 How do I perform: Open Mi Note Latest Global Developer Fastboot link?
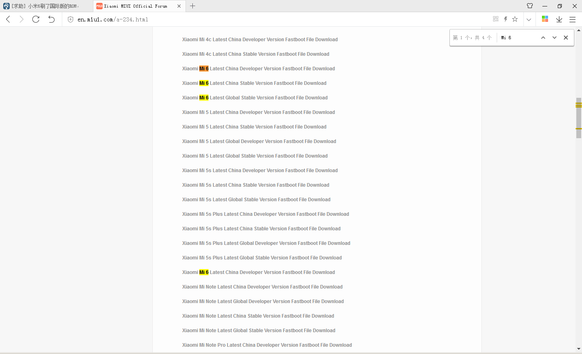click(263, 301)
